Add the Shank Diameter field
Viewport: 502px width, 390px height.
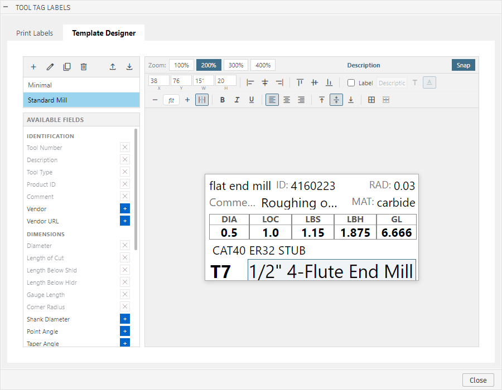[x=125, y=319]
